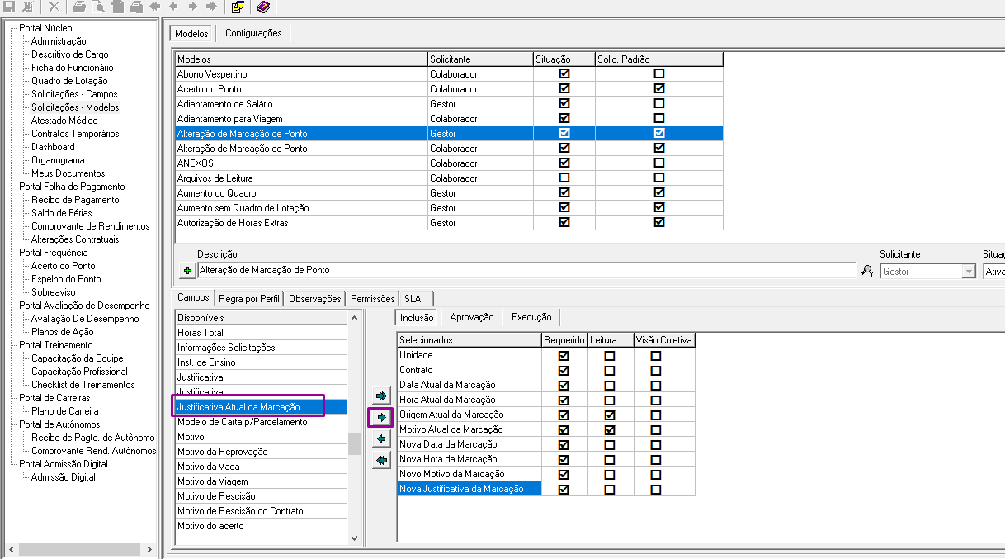Click the search magnifier icon after Descrição field
Screen dimensions: 1005x559
pyautogui.click(x=867, y=271)
